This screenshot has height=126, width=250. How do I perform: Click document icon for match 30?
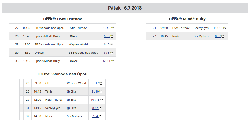pos(112,53)
